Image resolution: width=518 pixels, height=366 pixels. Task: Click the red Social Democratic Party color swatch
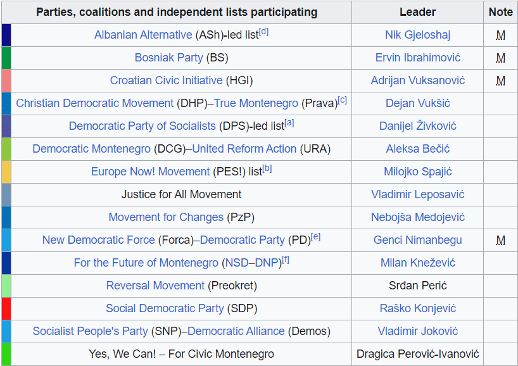[6, 308]
